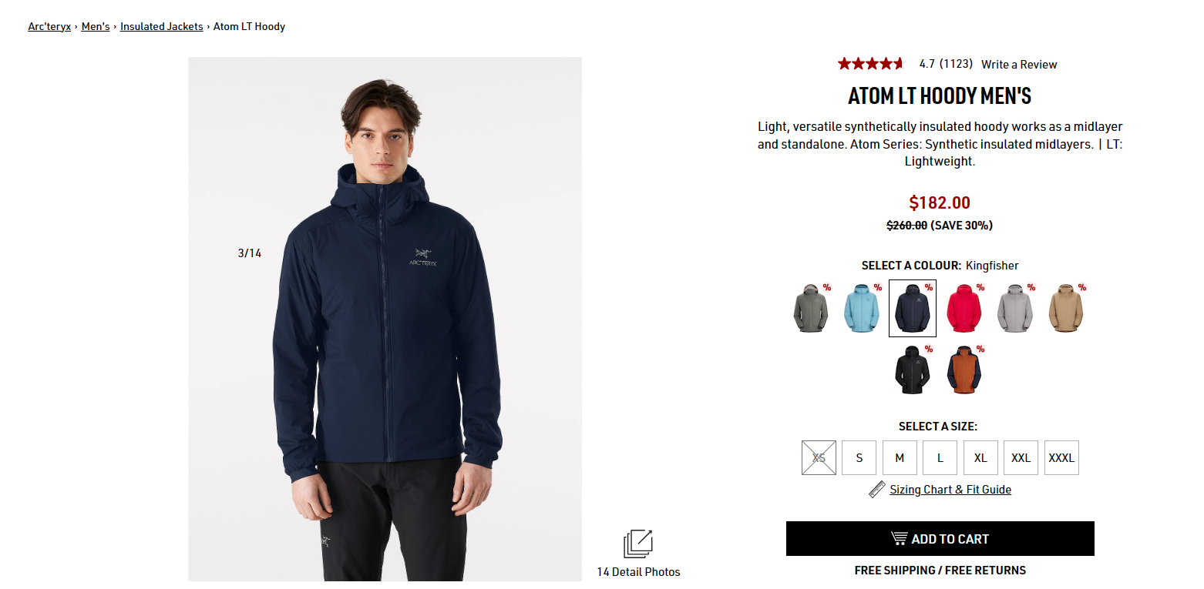Click the cart icon in Add to Cart
This screenshot has height=589, width=1204.
899,538
